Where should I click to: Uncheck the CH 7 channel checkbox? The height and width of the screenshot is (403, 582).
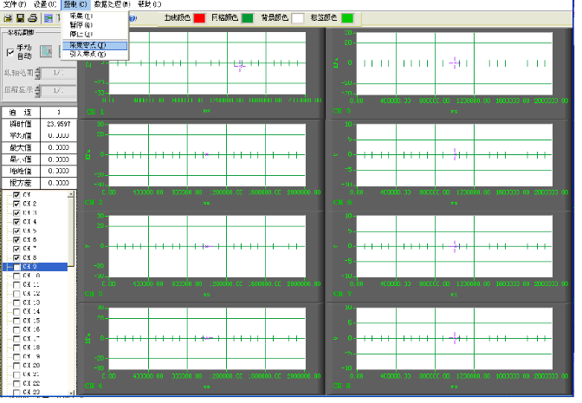click(16, 249)
